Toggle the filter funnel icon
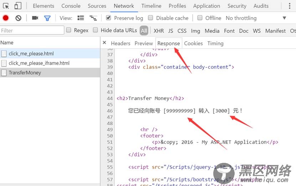The width and height of the screenshot is (296, 186). [47, 18]
